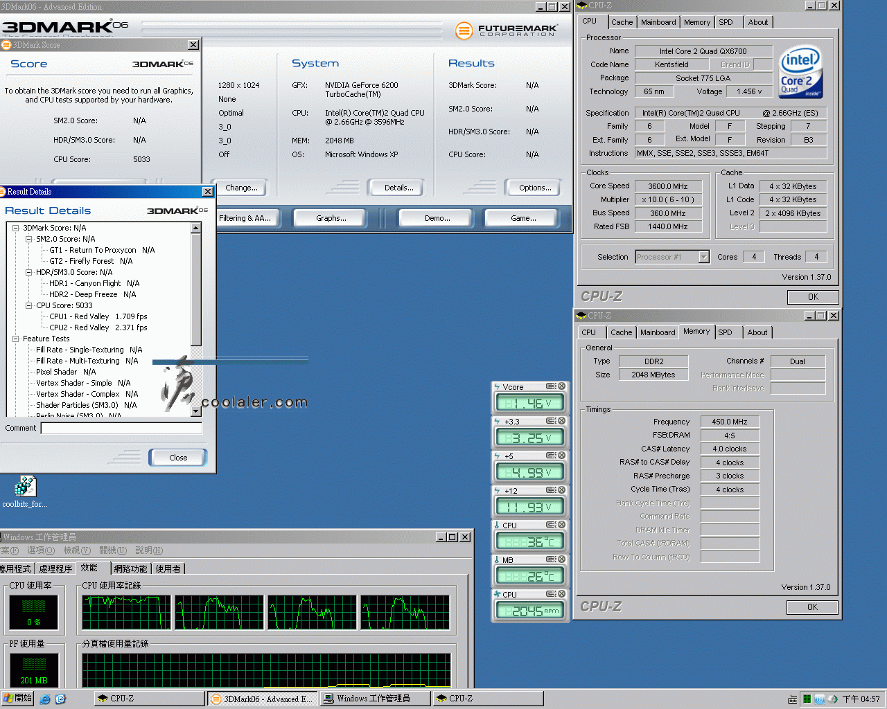Collapse the CPU Score: 5033 tree node
Screen dimensions: 887x709
click(28, 305)
